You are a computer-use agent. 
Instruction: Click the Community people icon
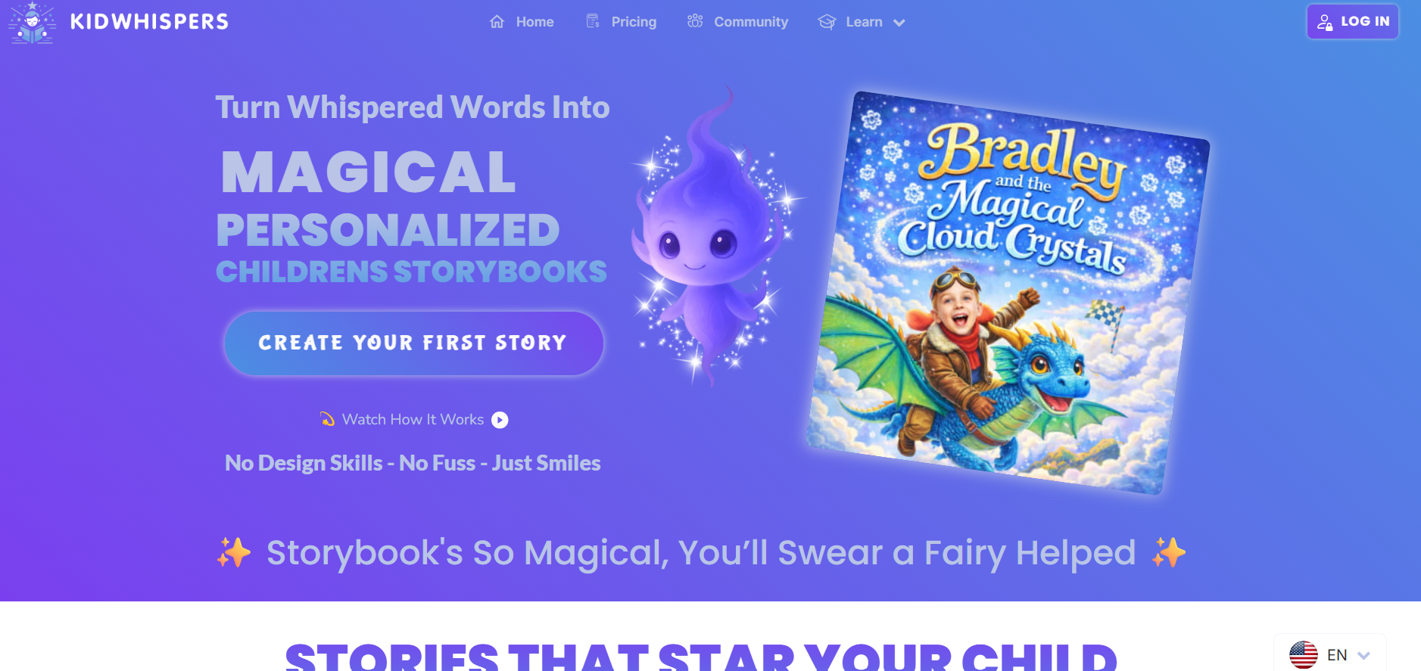695,21
